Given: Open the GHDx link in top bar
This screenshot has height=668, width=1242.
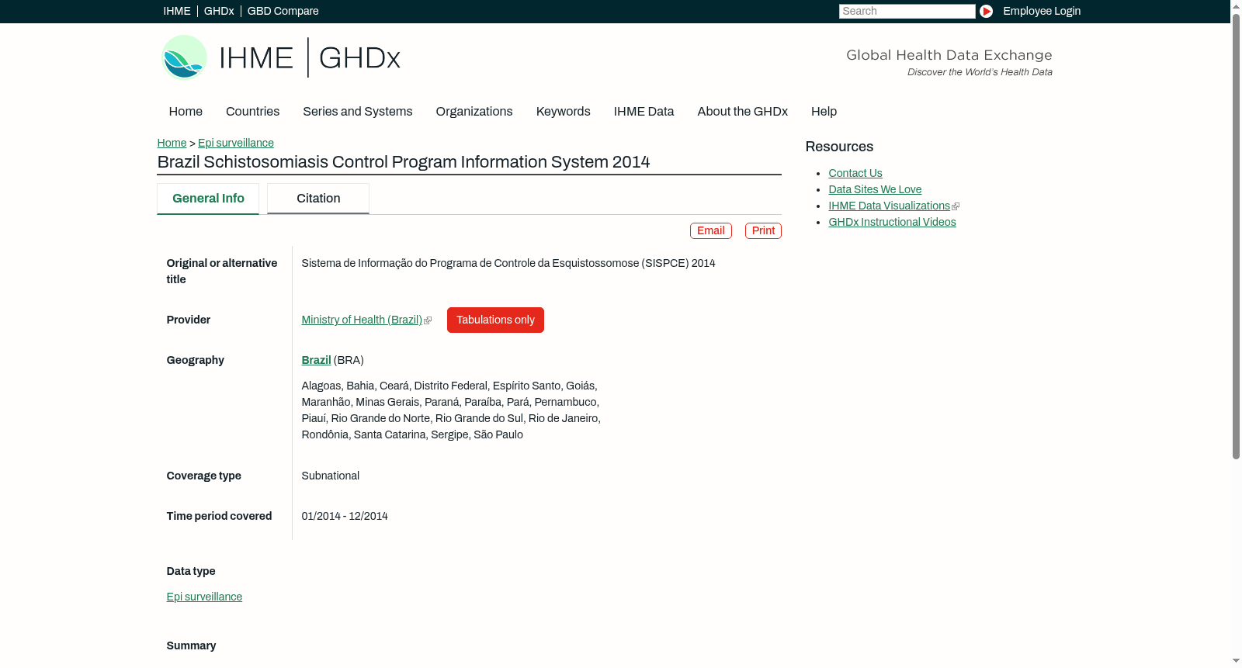Looking at the screenshot, I should [x=219, y=11].
